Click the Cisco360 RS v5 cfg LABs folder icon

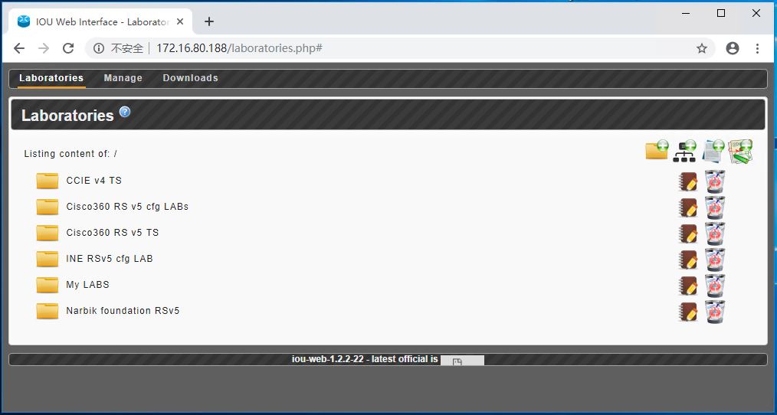click(47, 207)
